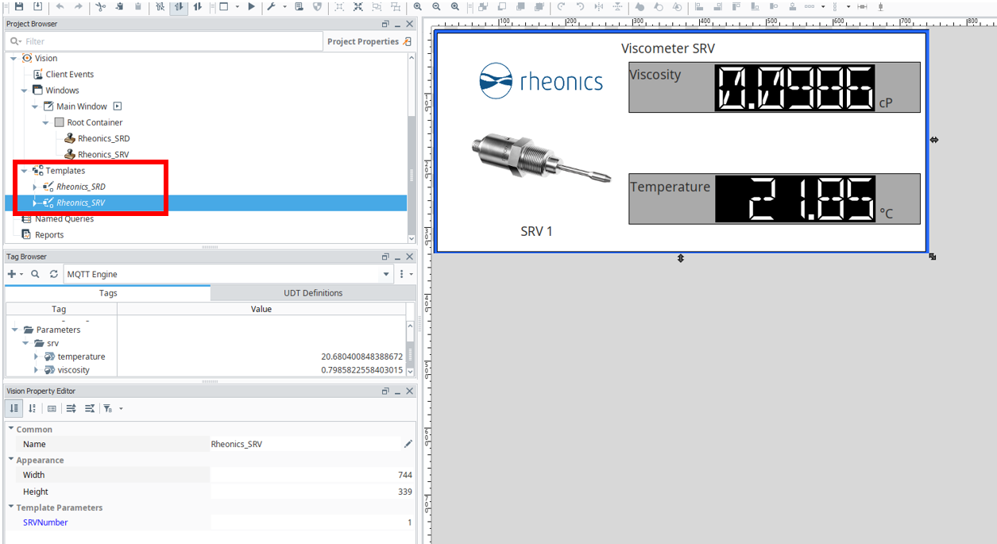Collapse the Template Parameters property group
The width and height of the screenshot is (997, 544).
click(11, 507)
